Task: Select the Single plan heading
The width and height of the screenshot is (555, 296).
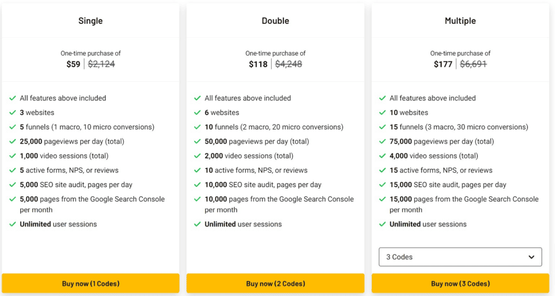Action: coord(91,21)
